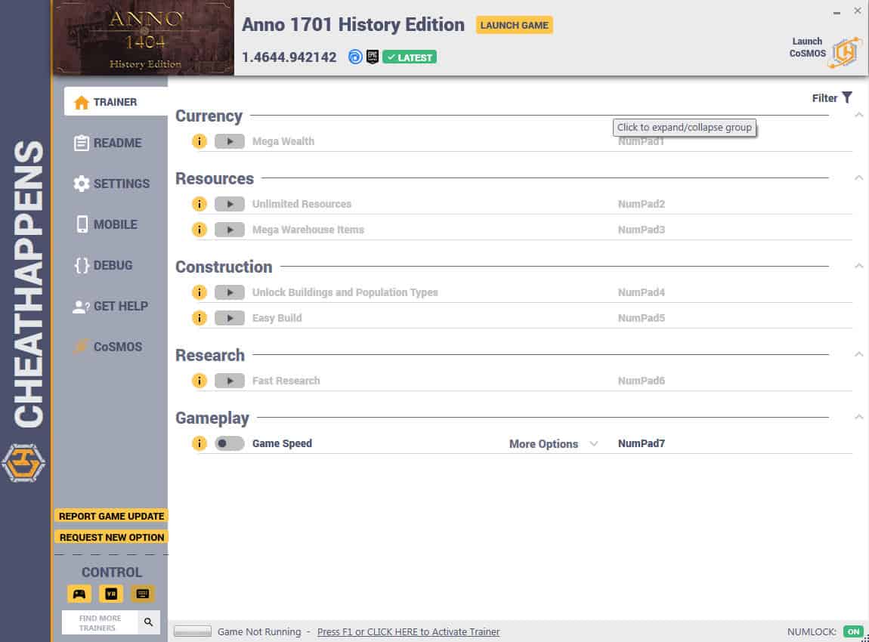
Task: Click Cheat Happens hexagon logo
Action: click(x=23, y=462)
